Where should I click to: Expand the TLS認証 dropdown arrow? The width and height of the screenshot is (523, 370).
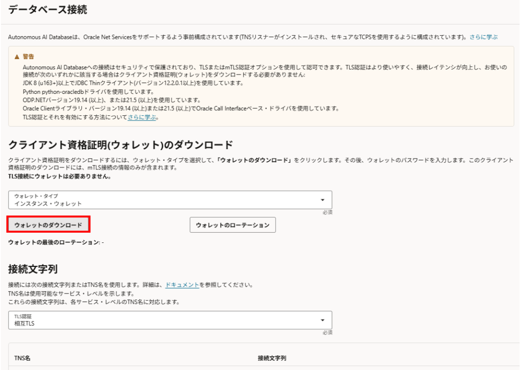click(322, 320)
